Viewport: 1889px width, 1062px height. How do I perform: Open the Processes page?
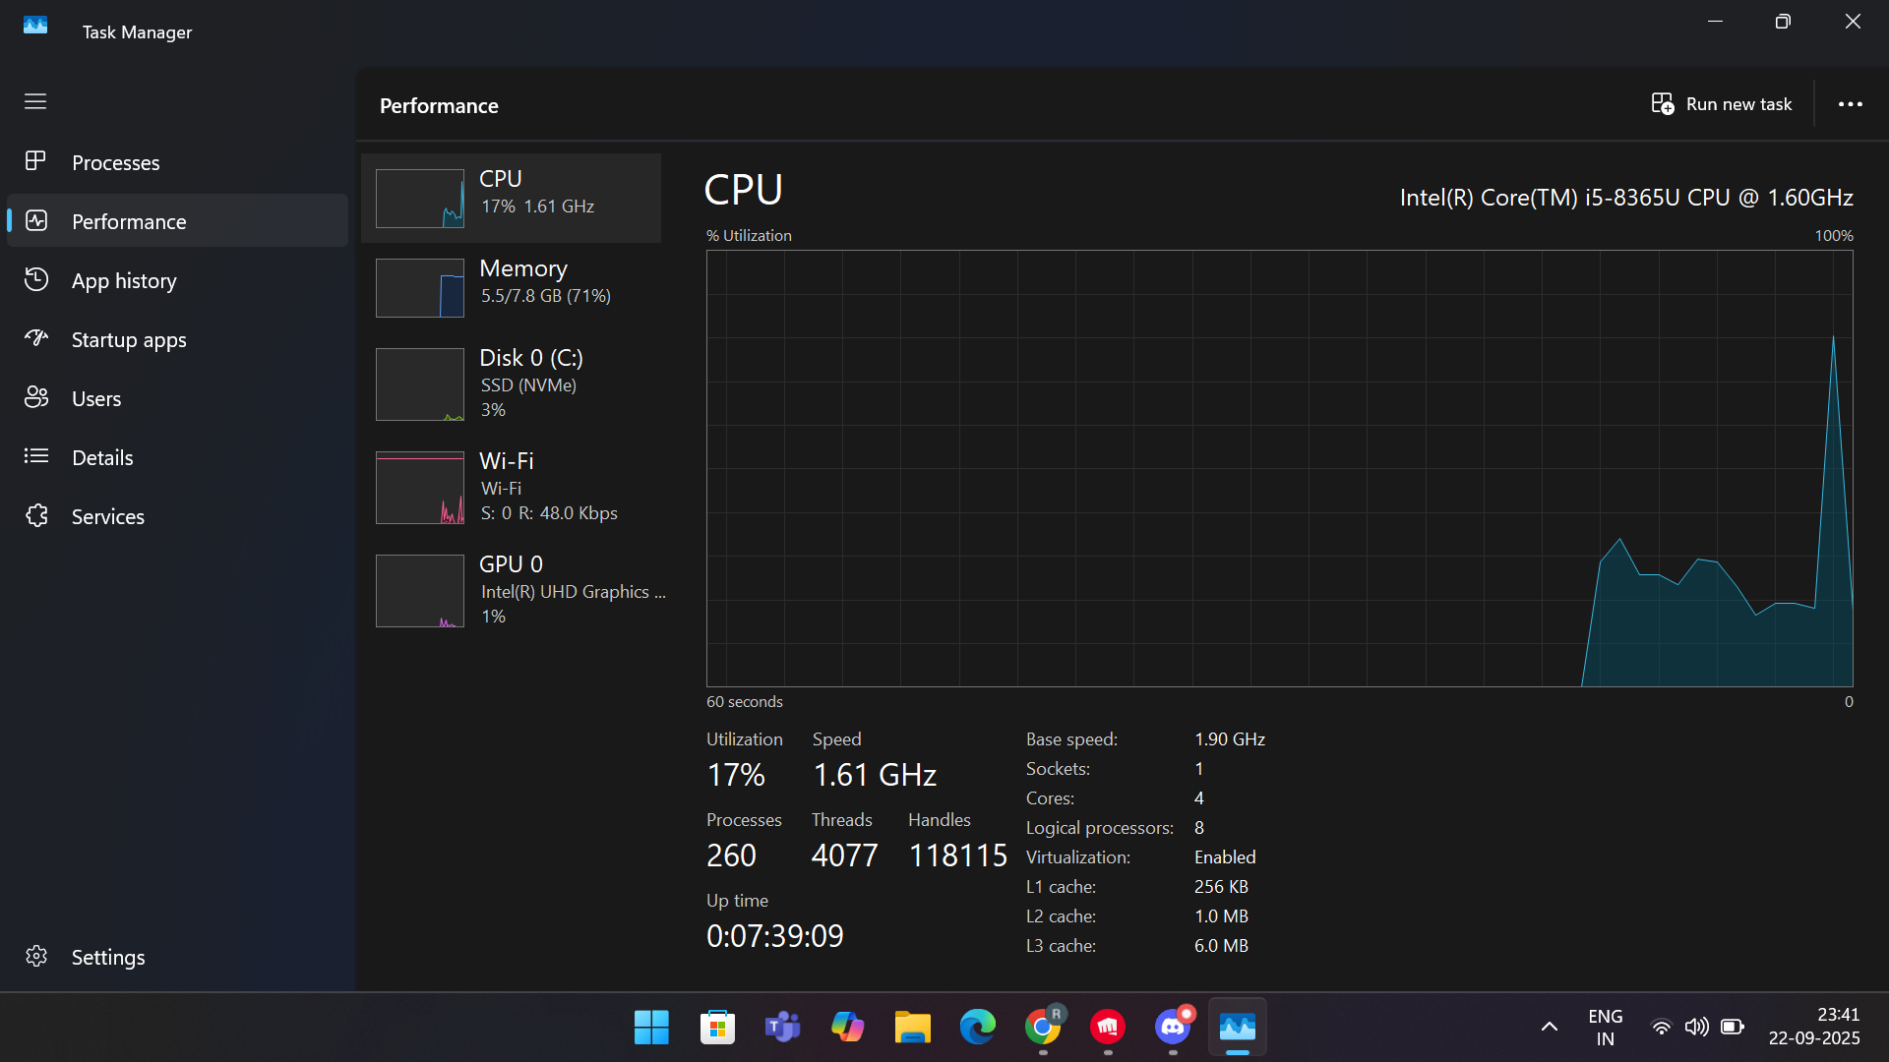115,162
